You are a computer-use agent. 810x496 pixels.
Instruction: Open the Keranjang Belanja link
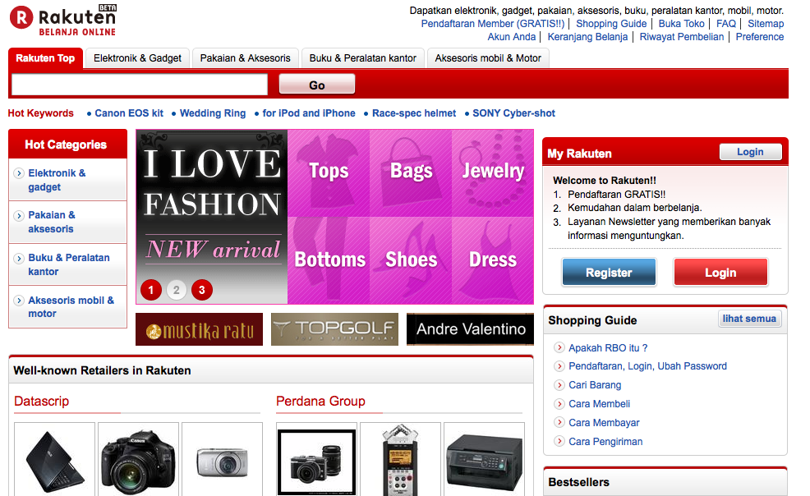pos(587,37)
